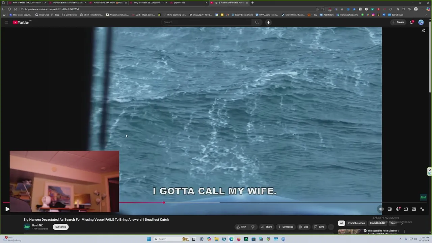Screen dimensions: 432x243
Task: Create a Clip of the video
Action: pos(303,227)
